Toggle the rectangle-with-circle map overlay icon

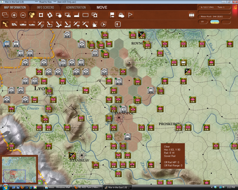coord(59,15)
